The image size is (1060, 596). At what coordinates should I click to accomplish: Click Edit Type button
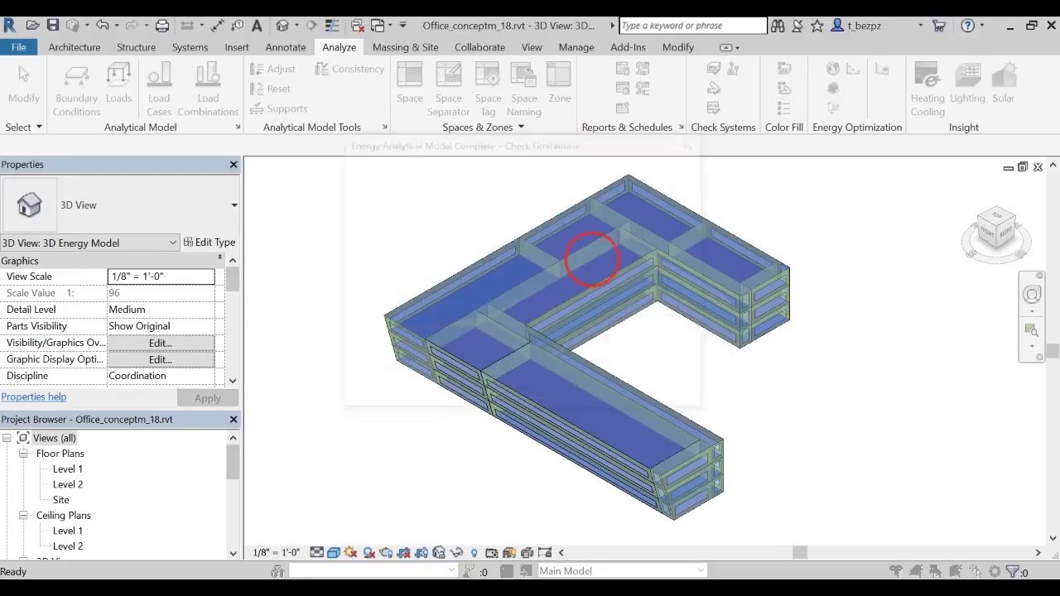[x=210, y=243]
